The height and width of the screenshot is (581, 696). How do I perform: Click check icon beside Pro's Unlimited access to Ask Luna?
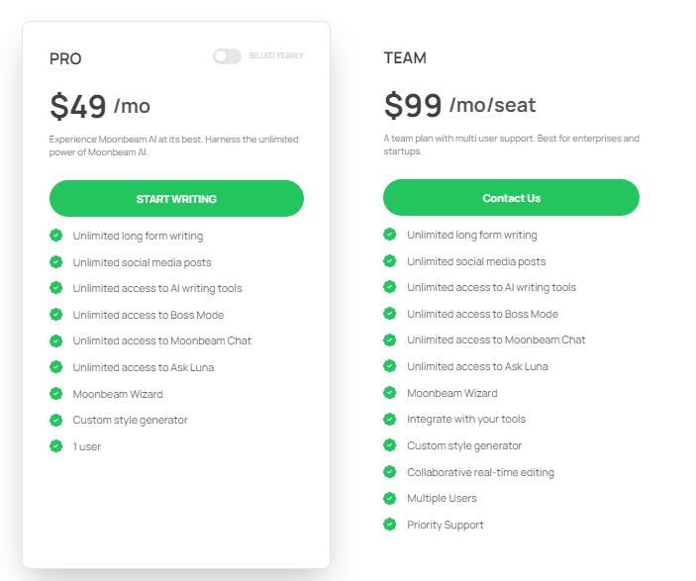56,367
